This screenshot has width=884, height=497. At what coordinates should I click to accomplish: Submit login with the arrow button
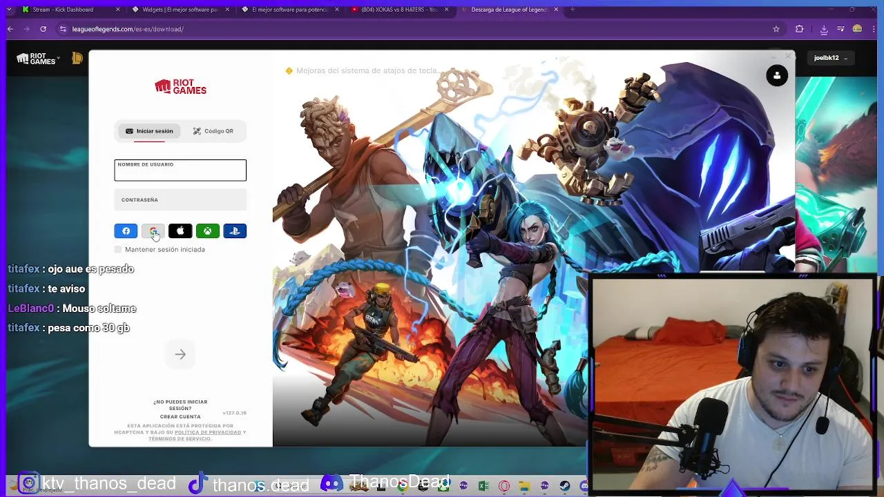[x=180, y=354]
